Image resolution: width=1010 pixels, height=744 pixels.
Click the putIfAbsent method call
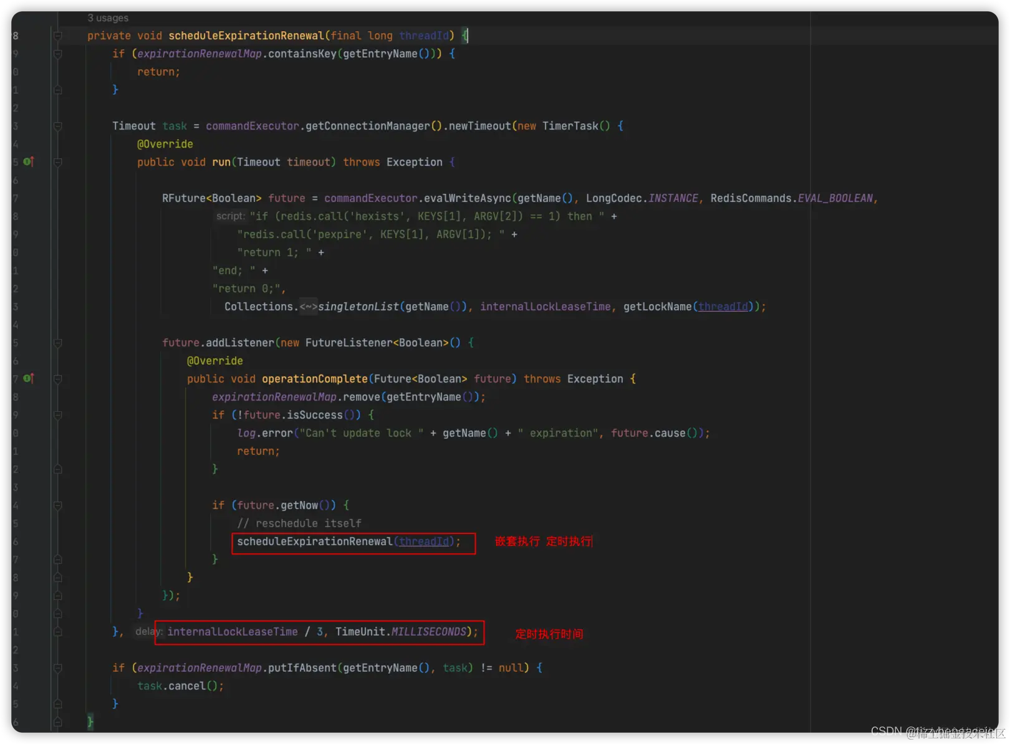302,668
